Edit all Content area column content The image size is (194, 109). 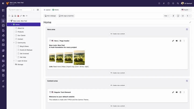pos(187,81)
